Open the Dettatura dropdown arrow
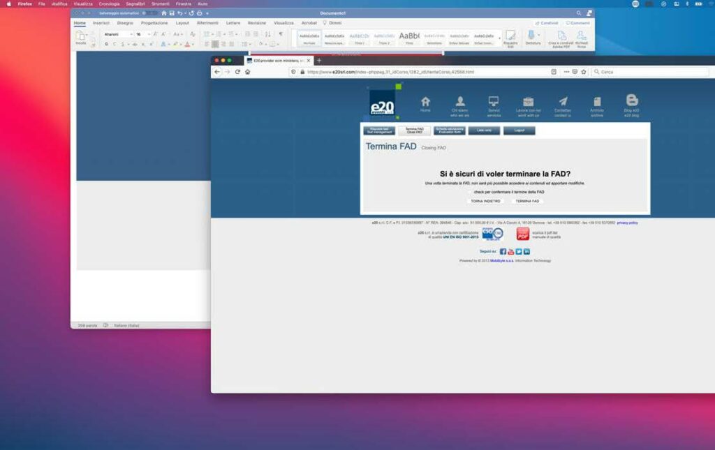This screenshot has width=715, height=450. (x=539, y=35)
